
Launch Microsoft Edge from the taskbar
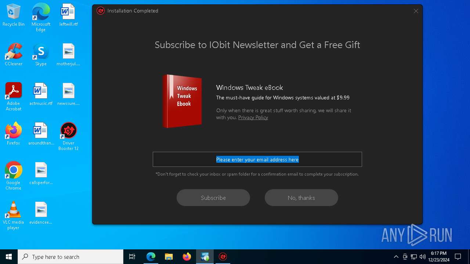(151, 257)
